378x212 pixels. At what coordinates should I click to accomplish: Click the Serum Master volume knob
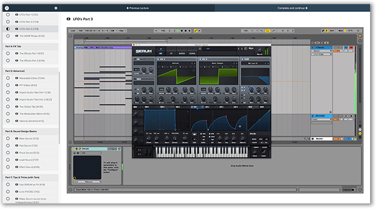pos(259,50)
